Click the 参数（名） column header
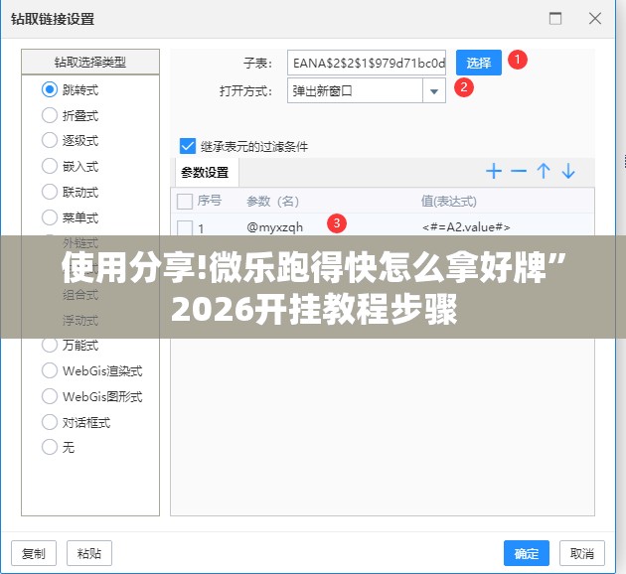The width and height of the screenshot is (626, 574). [272, 201]
